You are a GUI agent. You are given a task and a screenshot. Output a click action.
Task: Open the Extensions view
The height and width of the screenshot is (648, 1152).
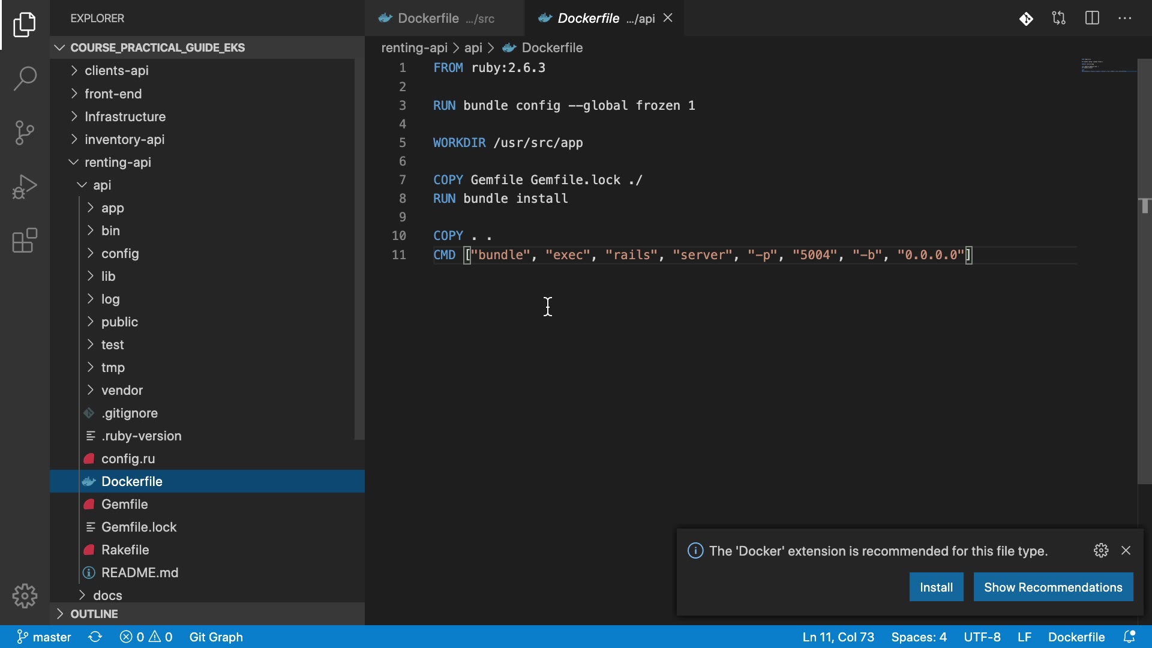pyautogui.click(x=25, y=241)
